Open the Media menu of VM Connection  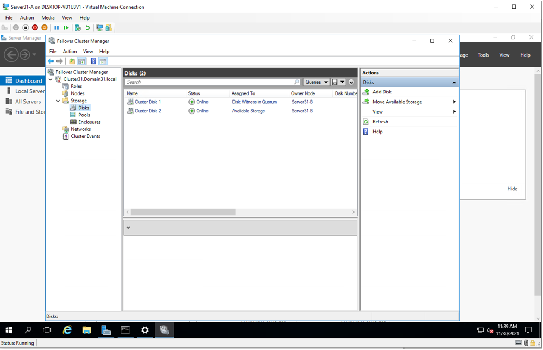[48, 18]
